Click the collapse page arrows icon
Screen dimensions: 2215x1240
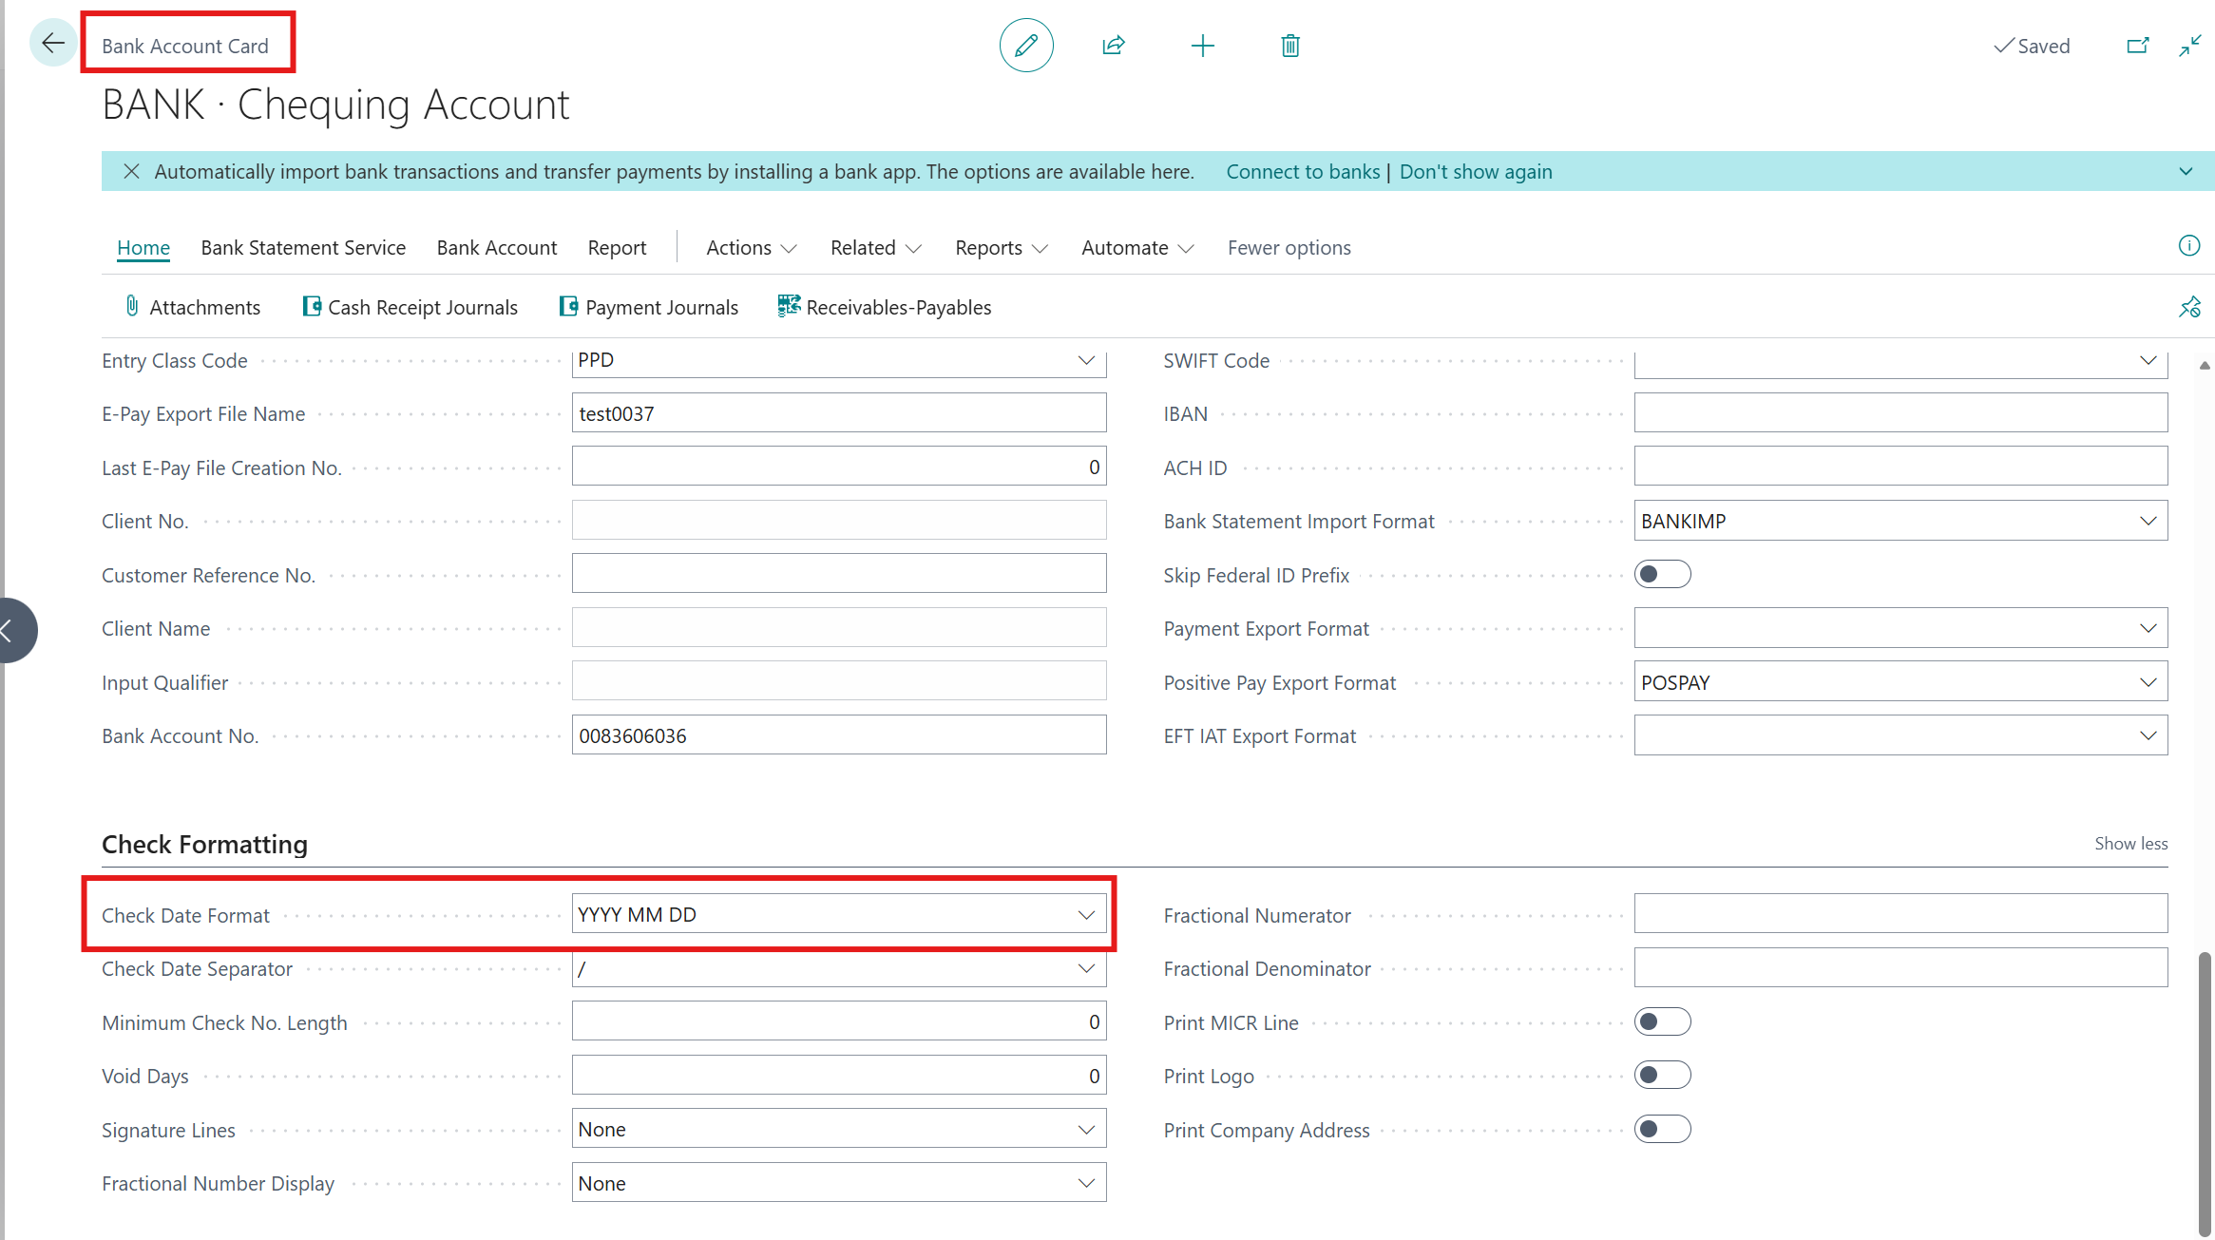[2190, 46]
